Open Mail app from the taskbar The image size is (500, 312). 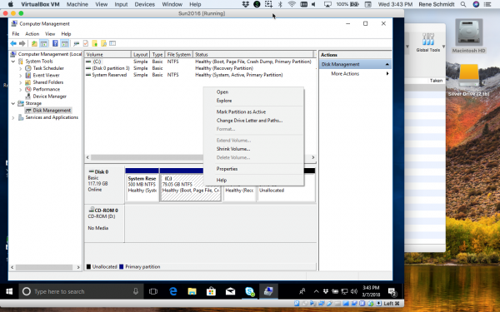tap(230, 291)
